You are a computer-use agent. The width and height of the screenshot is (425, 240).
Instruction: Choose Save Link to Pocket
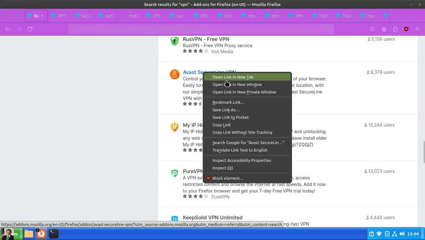coord(247,117)
